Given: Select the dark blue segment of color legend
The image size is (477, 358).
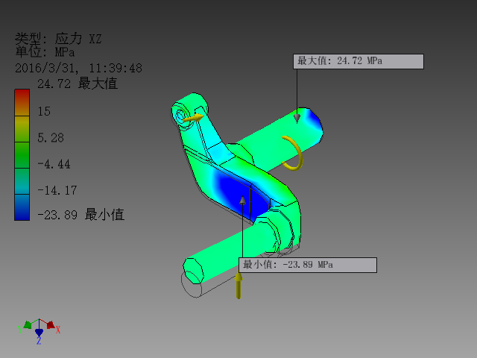Looking at the screenshot, I should [x=22, y=207].
